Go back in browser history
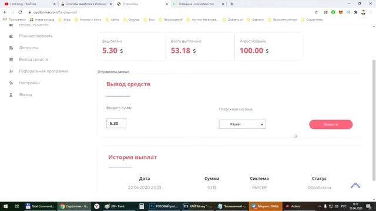The width and height of the screenshot is (376, 211). [x=5, y=12]
